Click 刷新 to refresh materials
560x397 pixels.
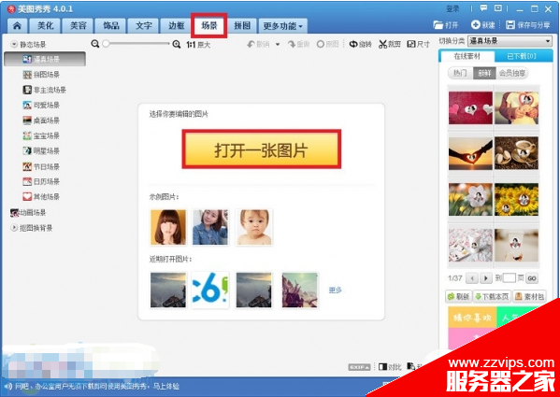[x=459, y=297]
